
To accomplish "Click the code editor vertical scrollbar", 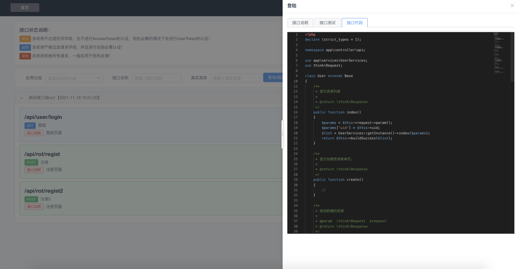I will (x=512, y=57).
